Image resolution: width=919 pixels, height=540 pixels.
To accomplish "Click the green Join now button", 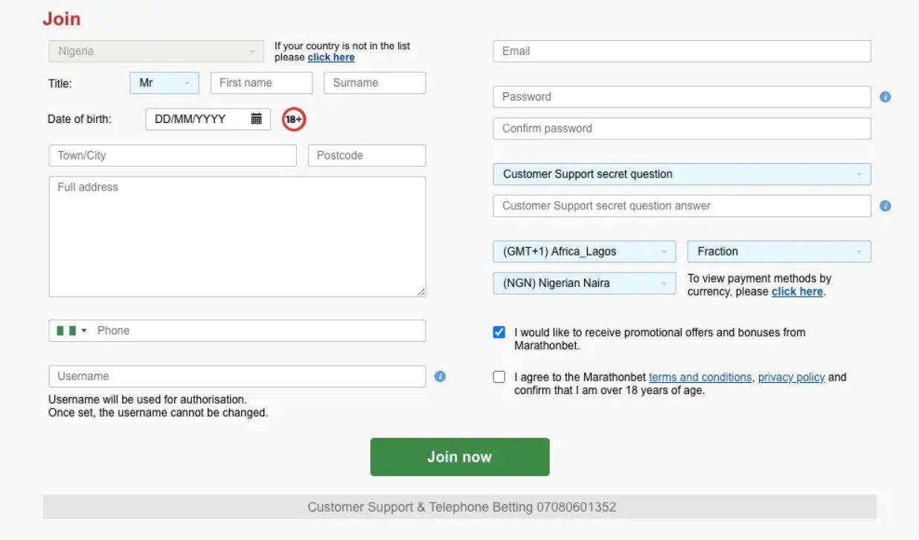I will click(x=460, y=457).
